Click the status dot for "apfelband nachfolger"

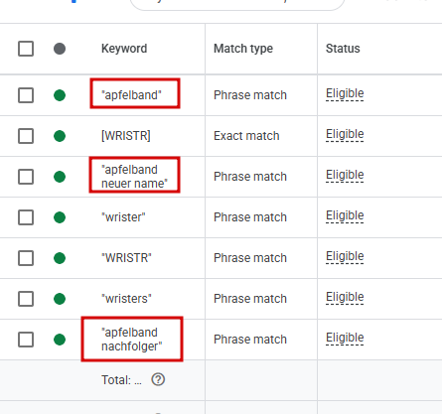(60, 340)
